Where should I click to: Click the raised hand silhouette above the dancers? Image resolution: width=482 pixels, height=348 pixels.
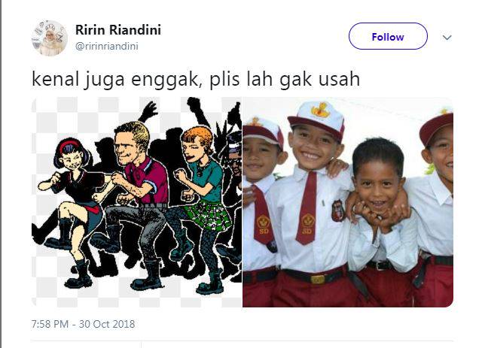click(x=149, y=111)
